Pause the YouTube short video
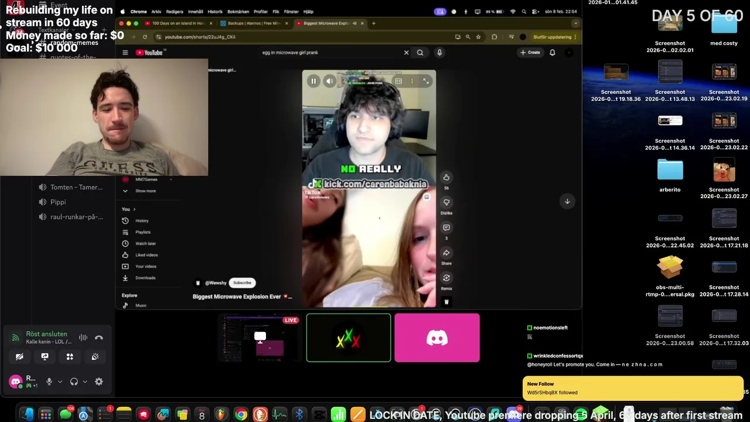750x422 pixels. pos(313,81)
